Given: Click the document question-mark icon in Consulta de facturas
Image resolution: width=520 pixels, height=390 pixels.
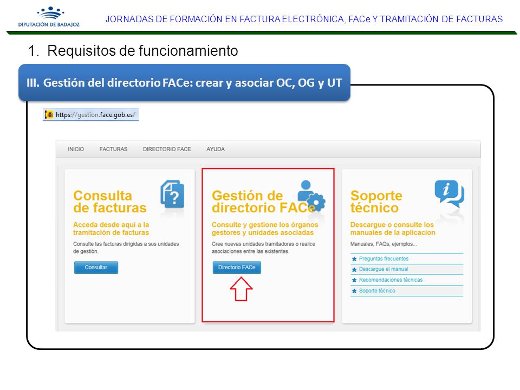Looking at the screenshot, I should (172, 194).
